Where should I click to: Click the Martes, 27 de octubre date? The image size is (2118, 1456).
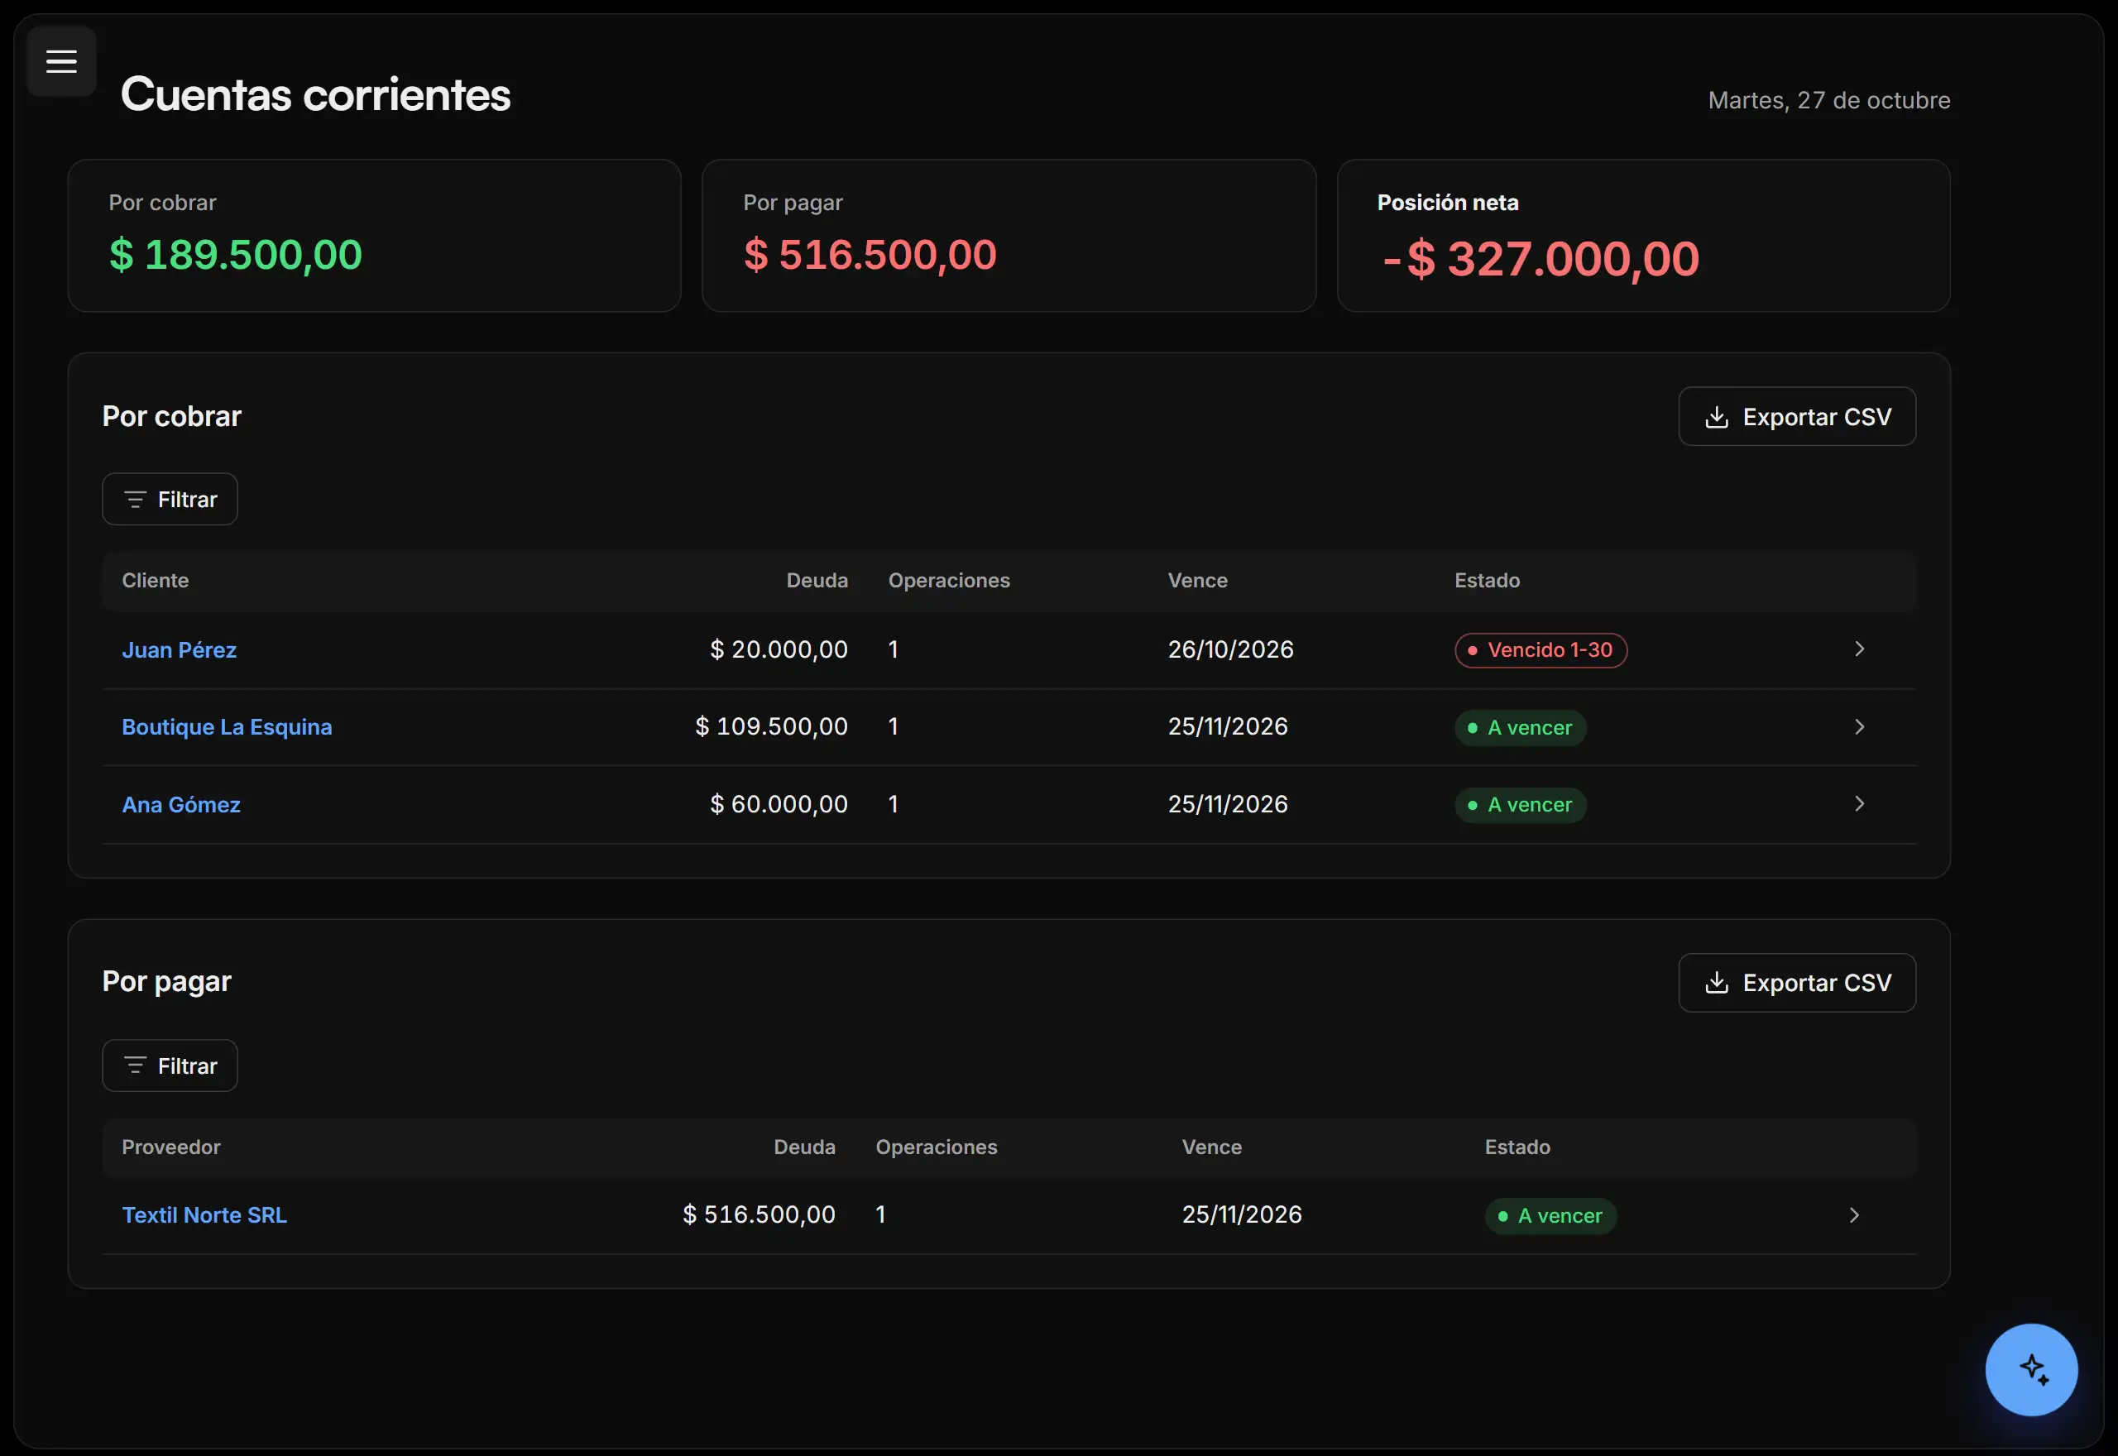click(x=1829, y=99)
